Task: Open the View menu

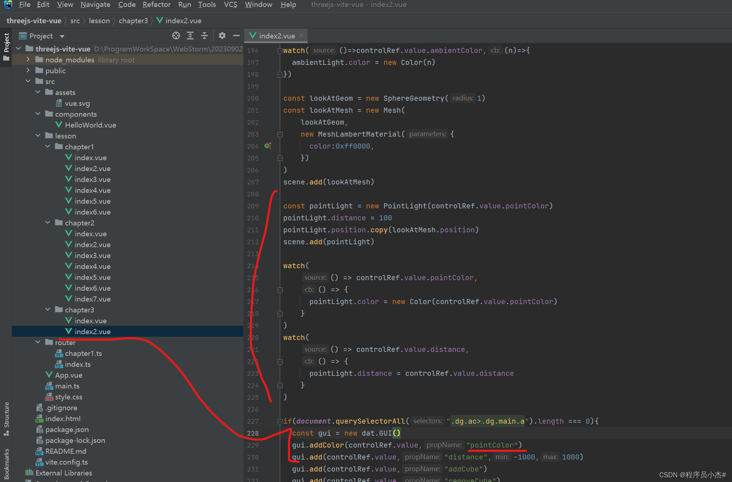Action: (x=65, y=4)
